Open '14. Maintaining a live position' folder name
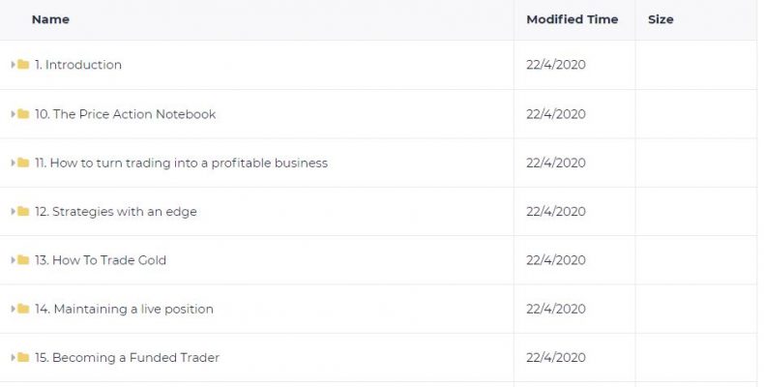Image resolution: width=764 pixels, height=387 pixels. click(124, 309)
